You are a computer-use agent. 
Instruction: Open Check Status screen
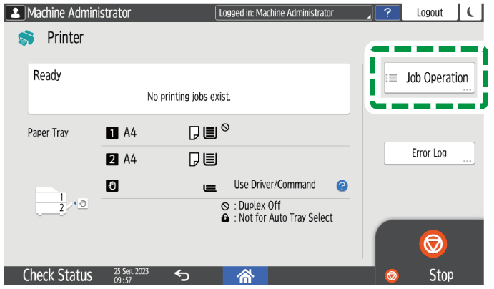tap(57, 275)
